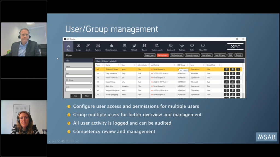Click the Add XEC user button
This screenshot has width=280, height=157.
[x=220, y=55]
